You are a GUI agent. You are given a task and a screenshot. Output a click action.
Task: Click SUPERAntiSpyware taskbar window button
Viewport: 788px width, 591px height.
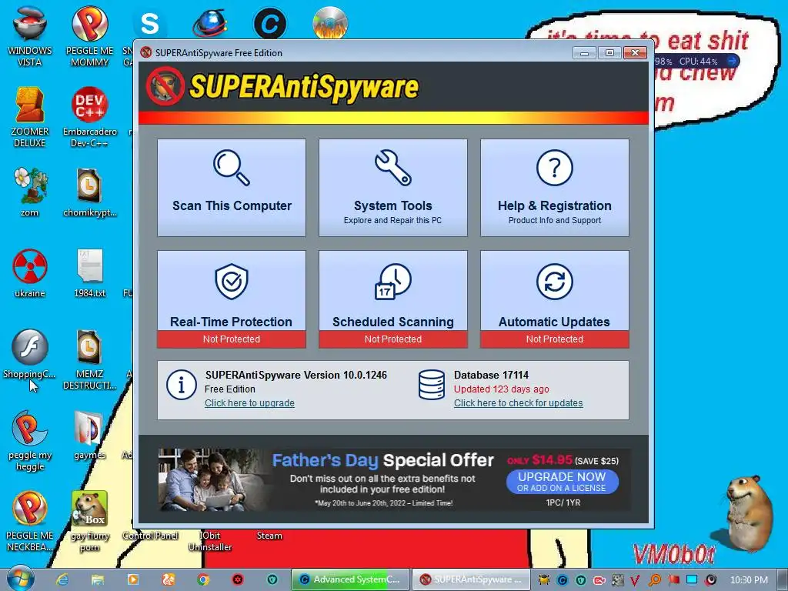click(x=472, y=579)
